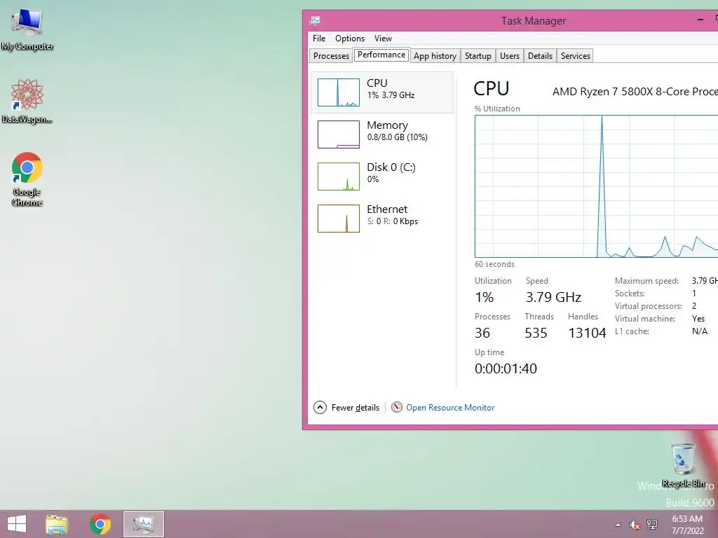Open the Options menu

[x=350, y=39]
